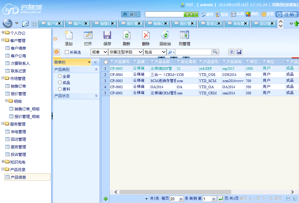The width and height of the screenshot is (299, 203).
Task: Select the row with CP-0003
Action: coord(200,81)
